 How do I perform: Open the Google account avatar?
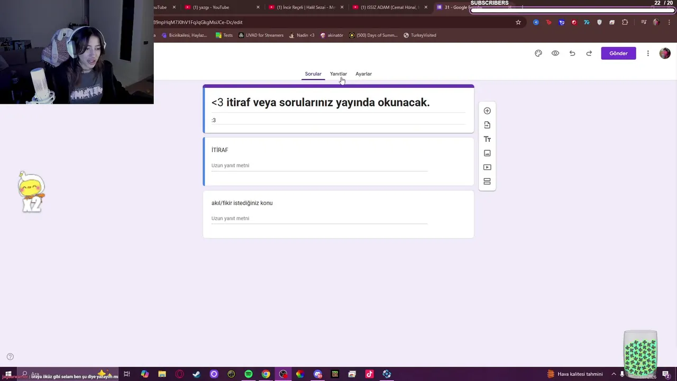(665, 53)
